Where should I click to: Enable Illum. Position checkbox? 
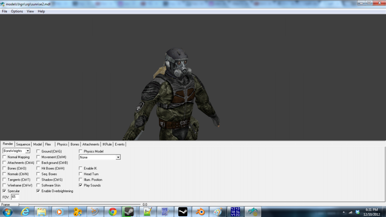(x=81, y=180)
